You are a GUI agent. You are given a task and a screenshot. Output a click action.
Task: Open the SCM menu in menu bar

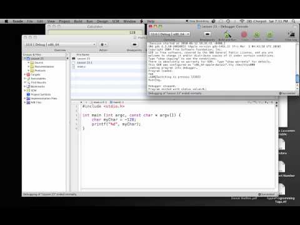pos(116,21)
